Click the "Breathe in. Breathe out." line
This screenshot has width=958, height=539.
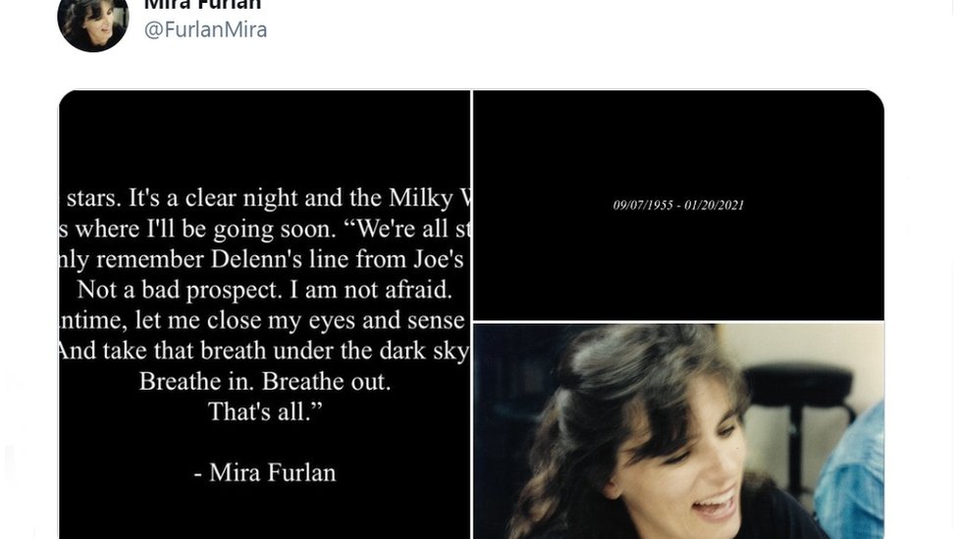265,381
